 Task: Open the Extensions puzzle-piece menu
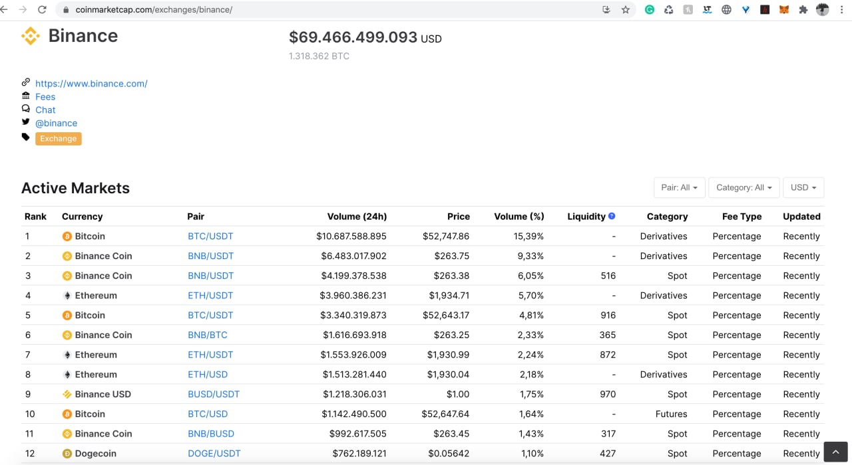[803, 10]
